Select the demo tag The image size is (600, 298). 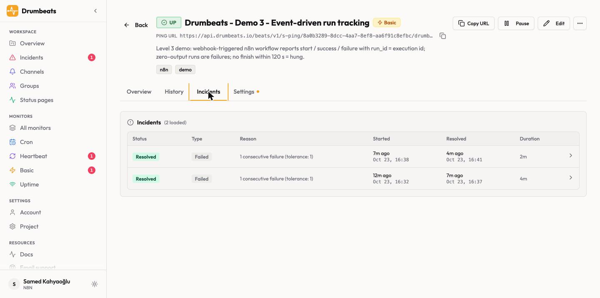(185, 70)
